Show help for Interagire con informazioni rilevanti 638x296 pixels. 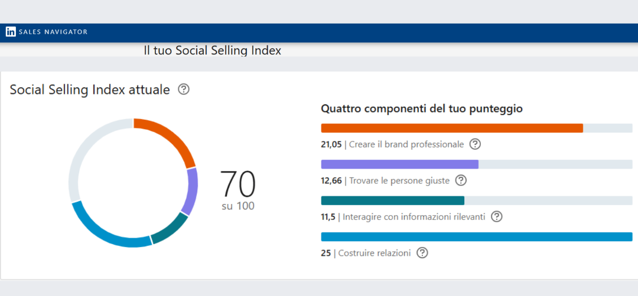point(497,216)
